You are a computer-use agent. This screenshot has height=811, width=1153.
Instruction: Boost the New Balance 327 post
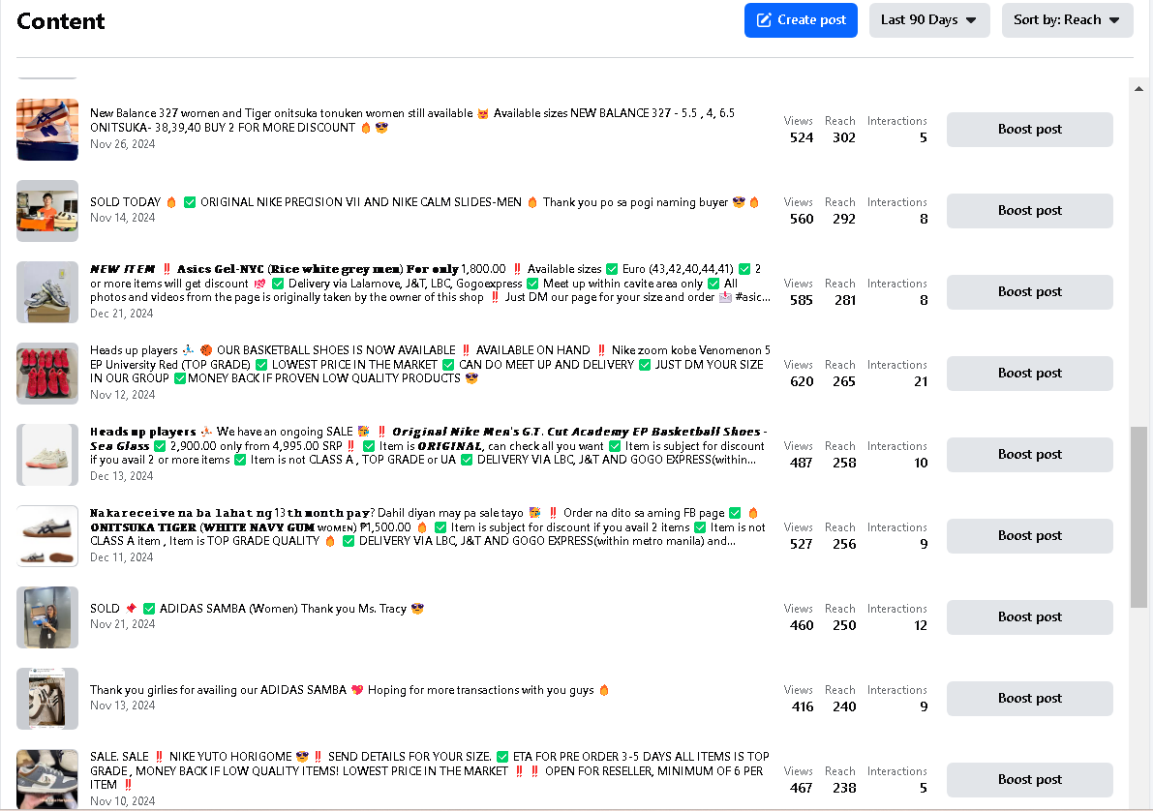1029,130
